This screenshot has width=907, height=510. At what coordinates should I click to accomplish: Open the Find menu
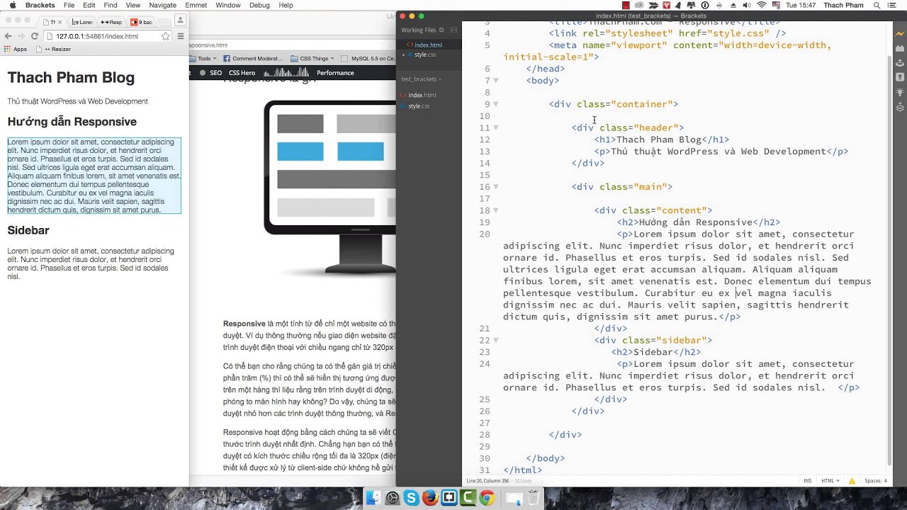pyautogui.click(x=111, y=5)
